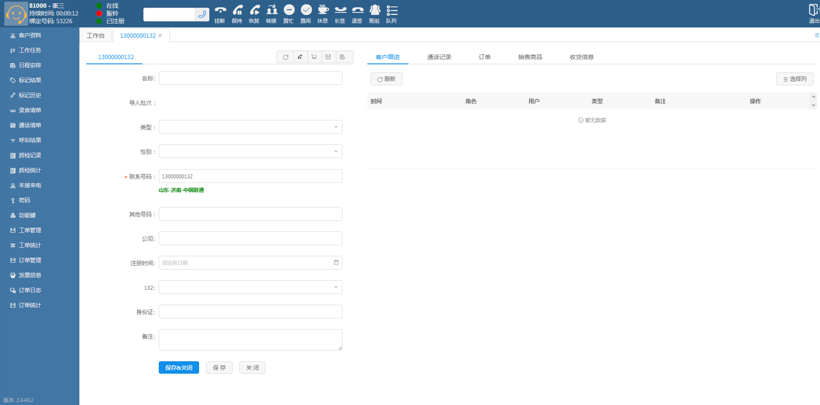Expand the 类型 dropdown
The image size is (820, 405).
(x=250, y=127)
